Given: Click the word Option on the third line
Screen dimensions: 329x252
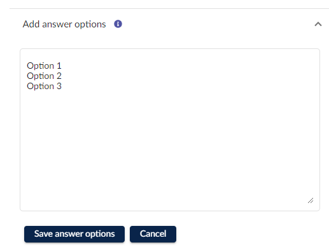Looking at the screenshot, I should [40, 86].
